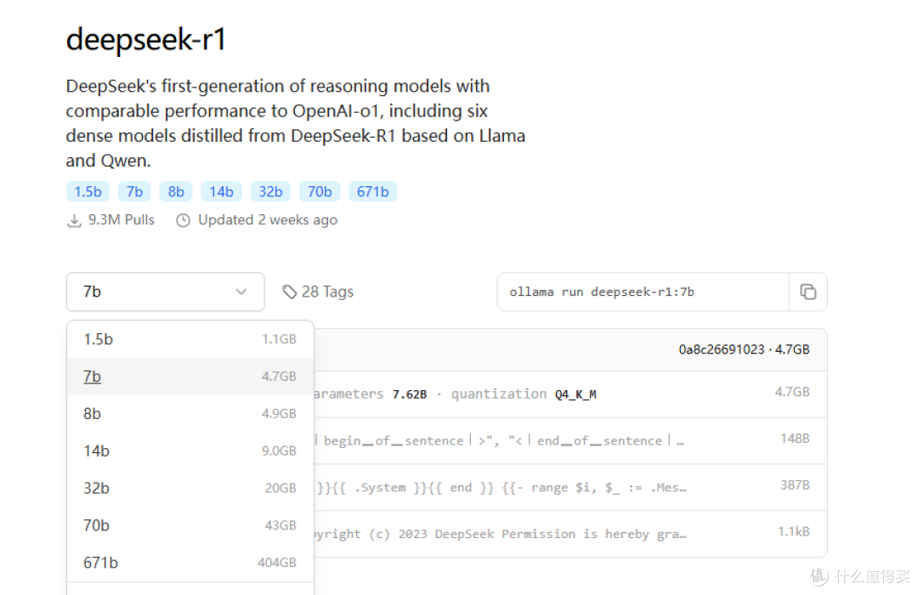918x595 pixels.
Task: Open the 8b blue tag badge
Action: [176, 191]
